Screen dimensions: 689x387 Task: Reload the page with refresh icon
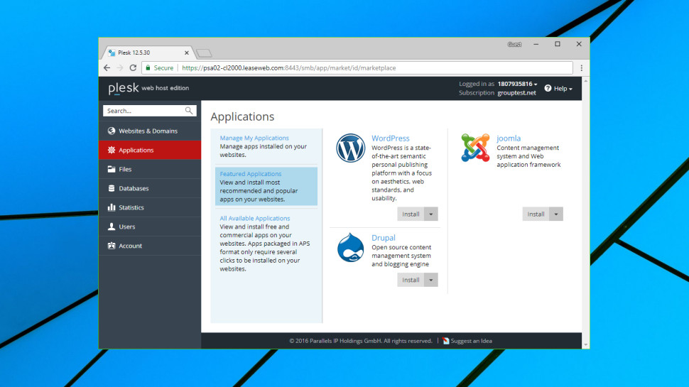tap(133, 67)
